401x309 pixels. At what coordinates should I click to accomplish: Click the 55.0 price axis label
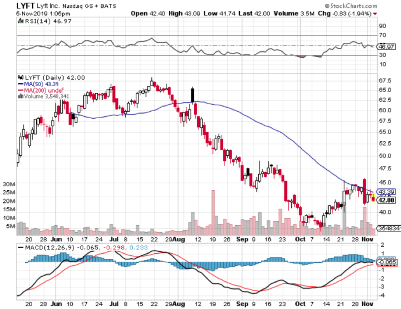385,132
